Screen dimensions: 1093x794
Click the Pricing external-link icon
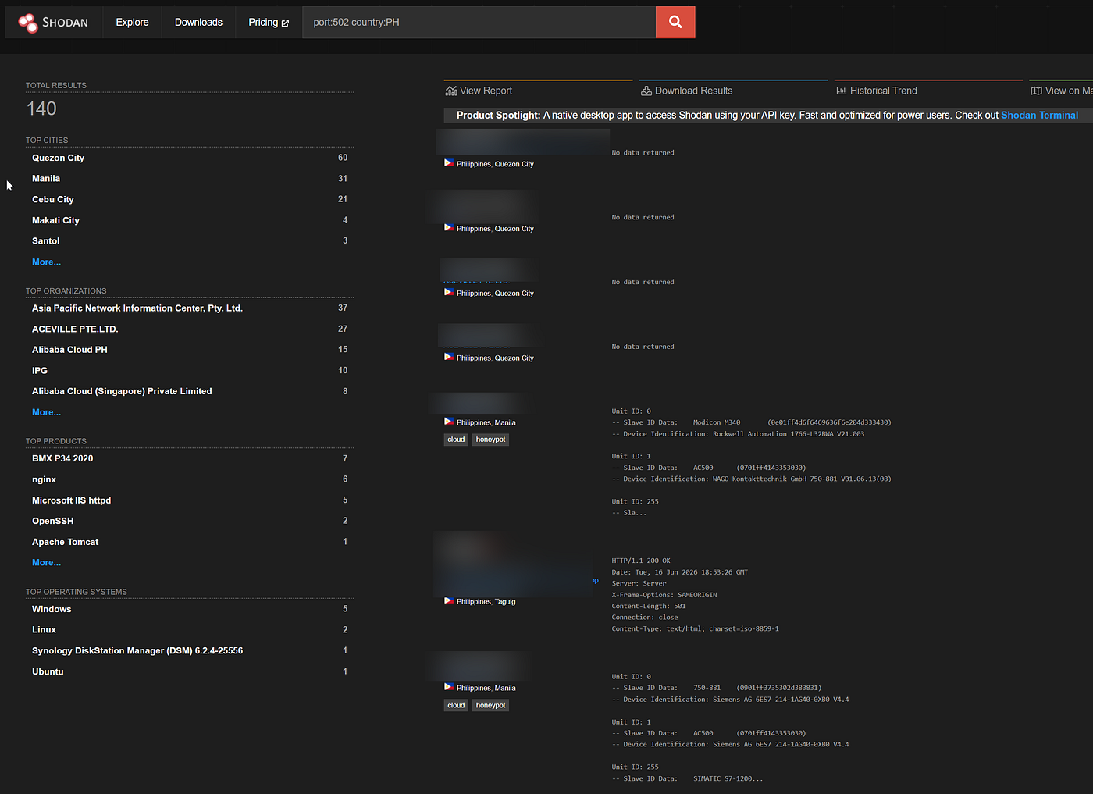pos(285,23)
